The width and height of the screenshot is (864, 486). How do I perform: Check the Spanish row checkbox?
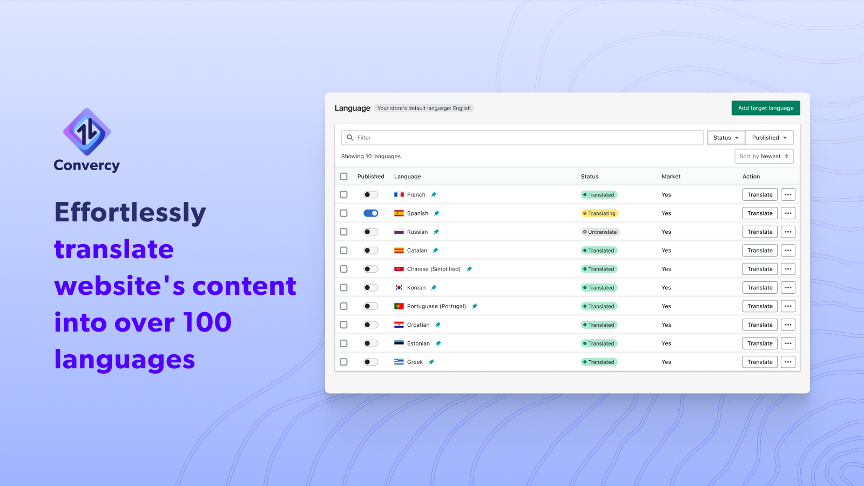[343, 213]
